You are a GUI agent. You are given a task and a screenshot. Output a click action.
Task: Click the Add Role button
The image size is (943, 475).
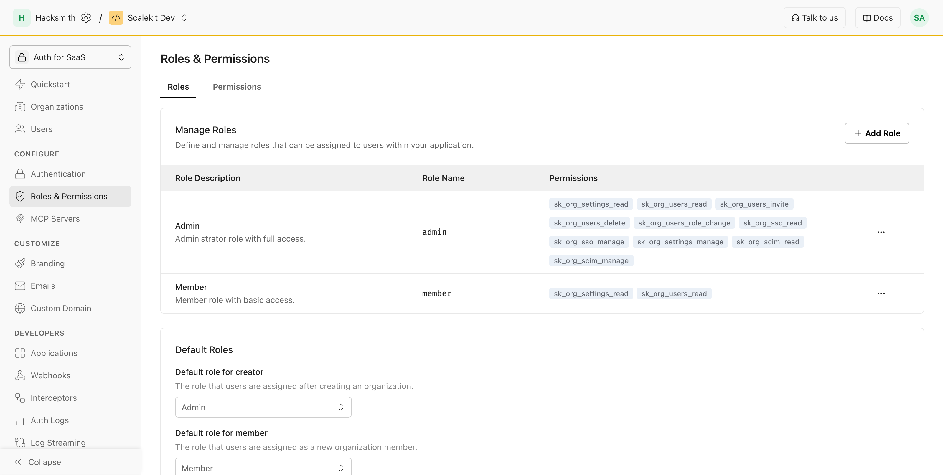pyautogui.click(x=877, y=133)
